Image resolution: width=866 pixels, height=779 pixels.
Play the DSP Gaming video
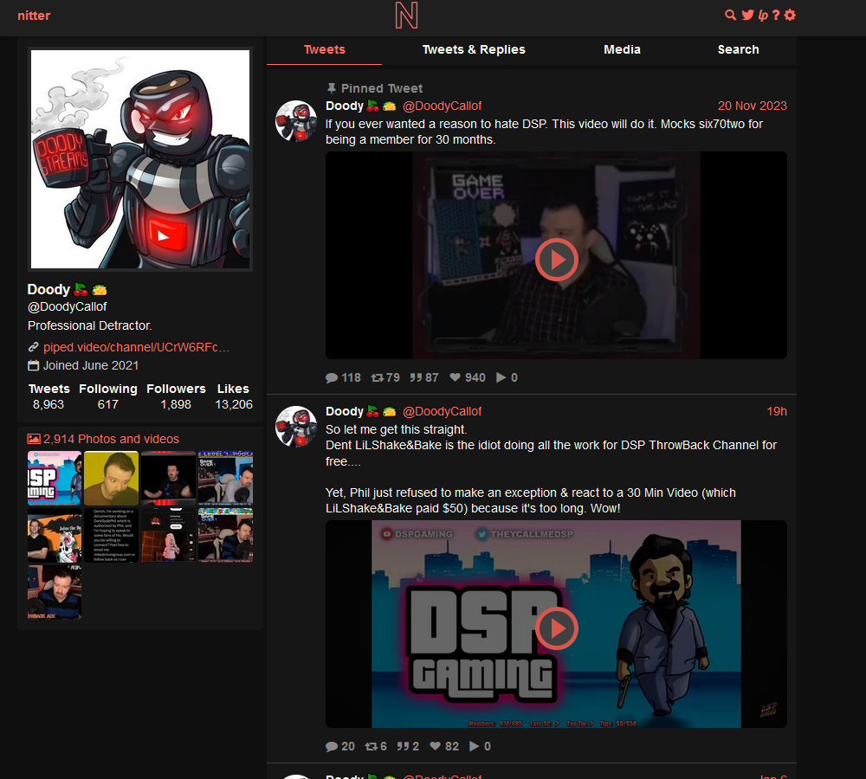tap(556, 628)
